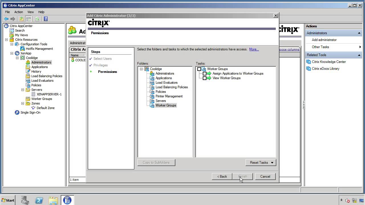Image resolution: width=365 pixels, height=205 pixels.
Task: Open the File menu
Action: 7,12
